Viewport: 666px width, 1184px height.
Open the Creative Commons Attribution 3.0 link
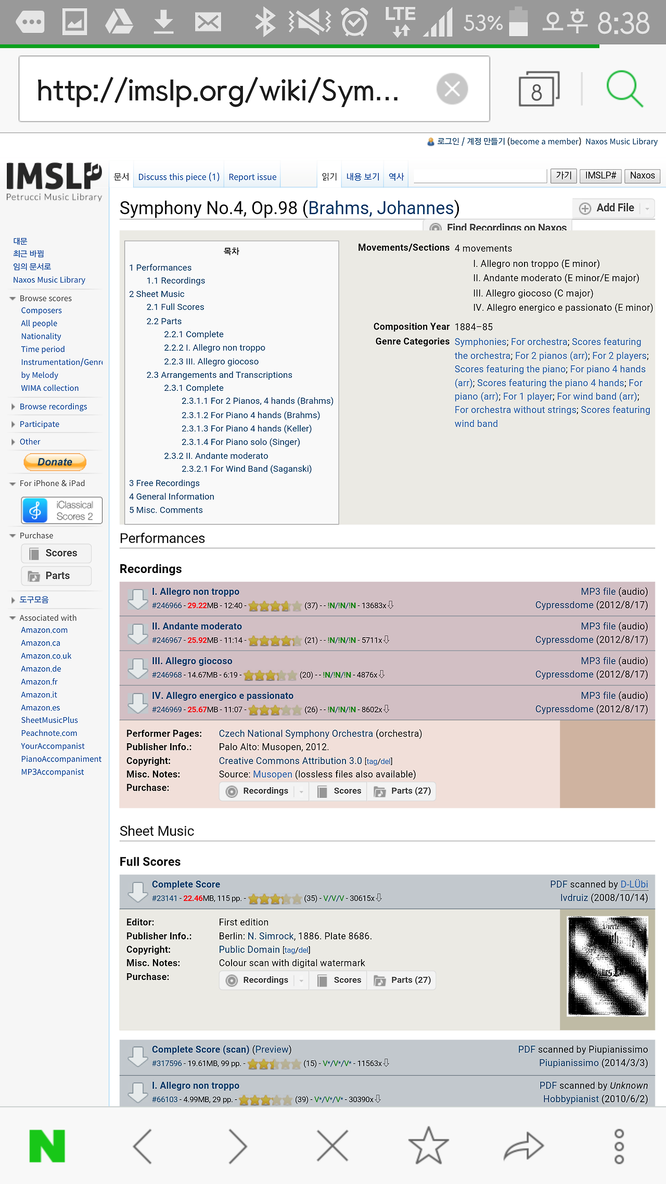290,761
